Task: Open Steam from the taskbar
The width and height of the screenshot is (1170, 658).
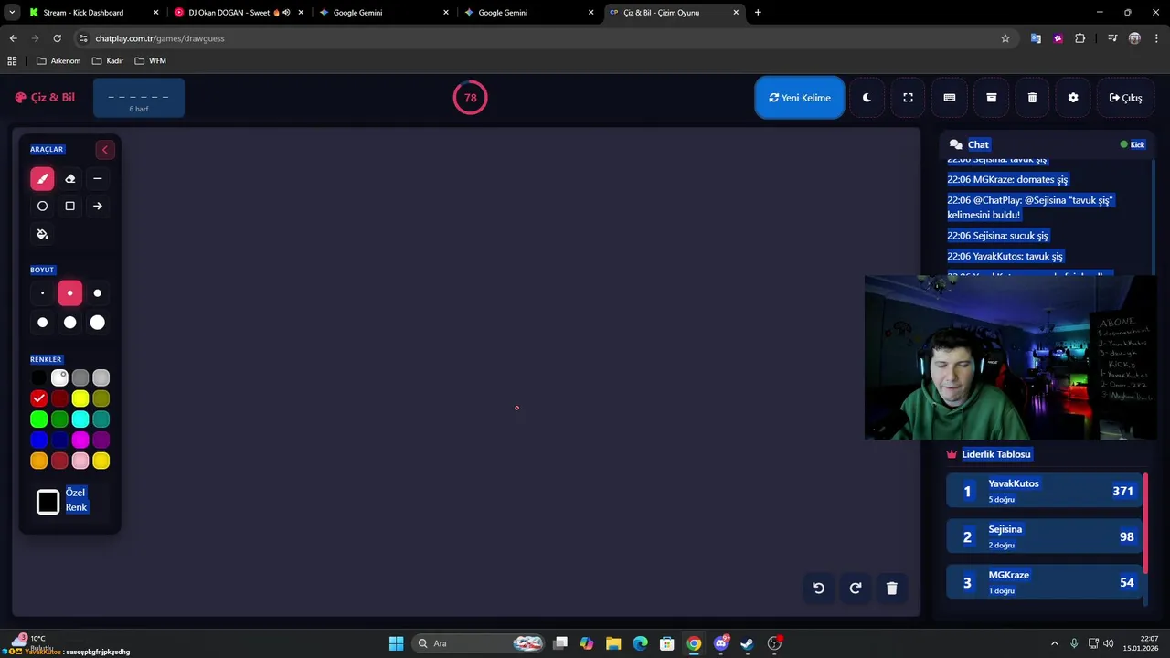Action: (747, 643)
